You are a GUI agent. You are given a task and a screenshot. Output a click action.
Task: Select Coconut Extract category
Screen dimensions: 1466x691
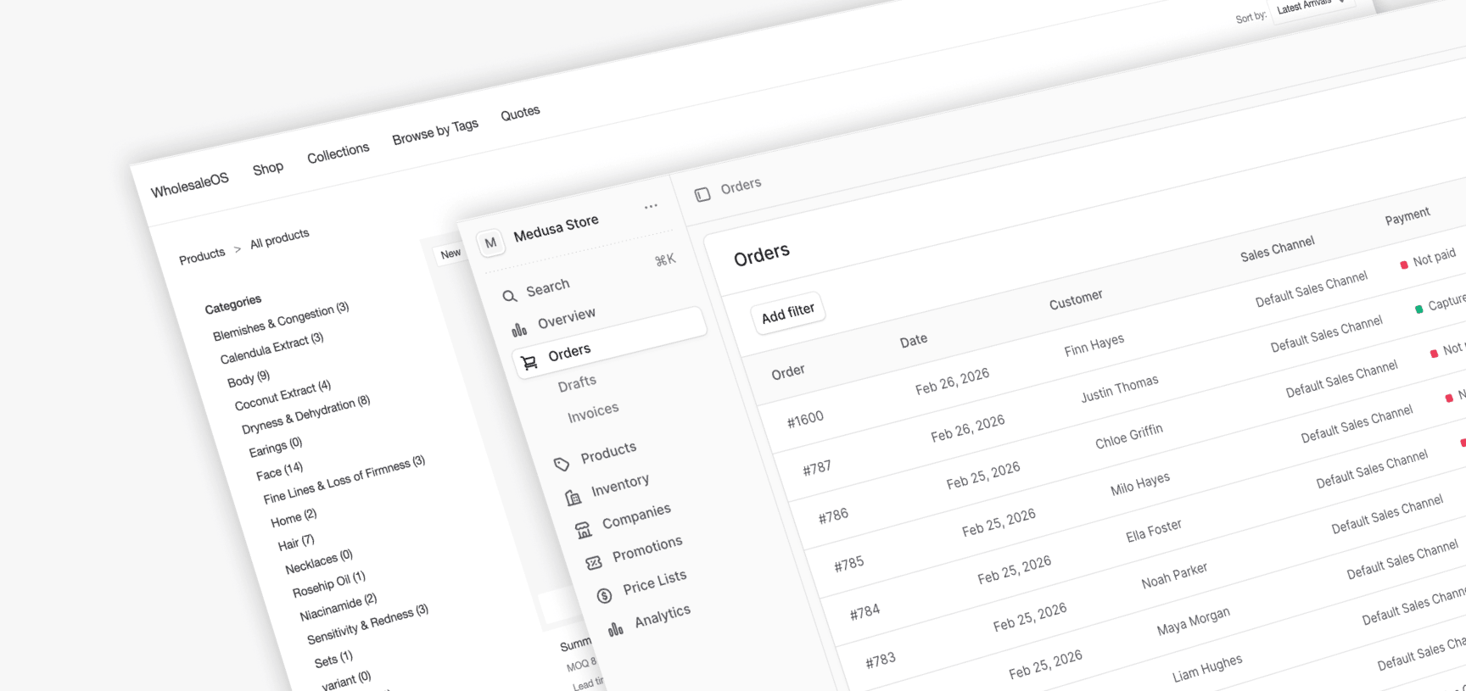(x=283, y=396)
